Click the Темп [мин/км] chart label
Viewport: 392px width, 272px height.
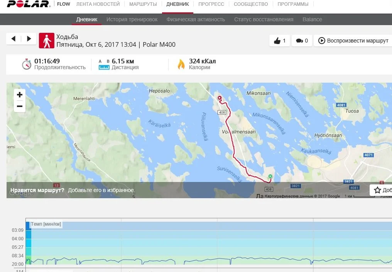(46, 224)
